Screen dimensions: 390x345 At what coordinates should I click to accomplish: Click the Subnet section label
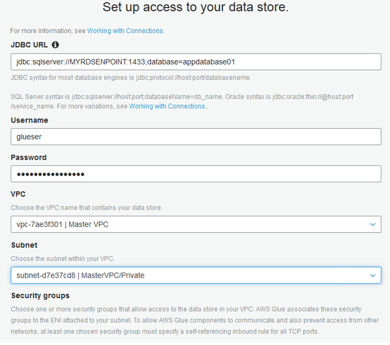point(24,245)
